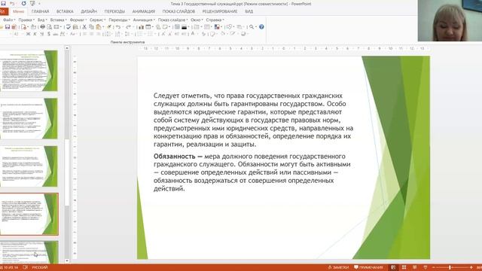Select the third slide thumbnail in panel
The height and width of the screenshot is (271, 482).
tap(29, 166)
